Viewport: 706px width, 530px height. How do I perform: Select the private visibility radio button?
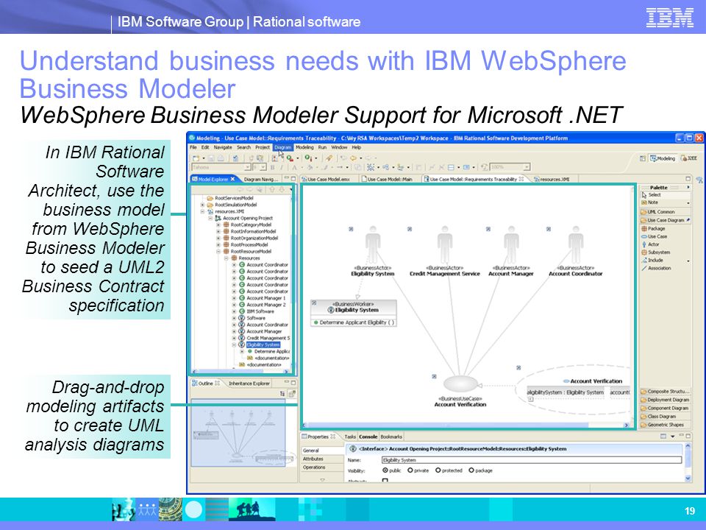[x=410, y=470]
